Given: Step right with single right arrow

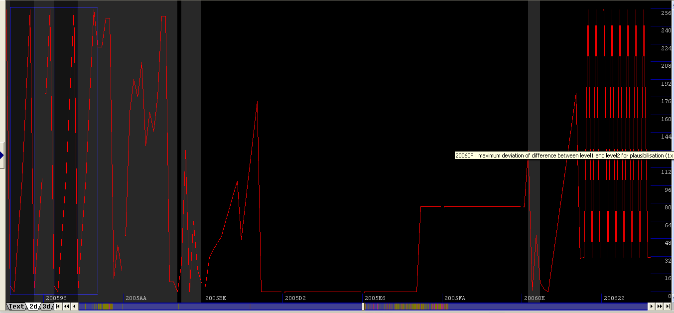Looking at the screenshot, I should [x=651, y=307].
